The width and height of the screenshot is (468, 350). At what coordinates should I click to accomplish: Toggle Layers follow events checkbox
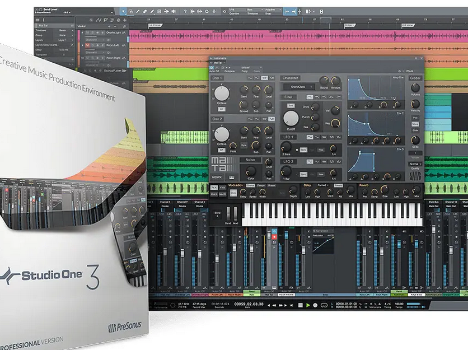coord(72,45)
